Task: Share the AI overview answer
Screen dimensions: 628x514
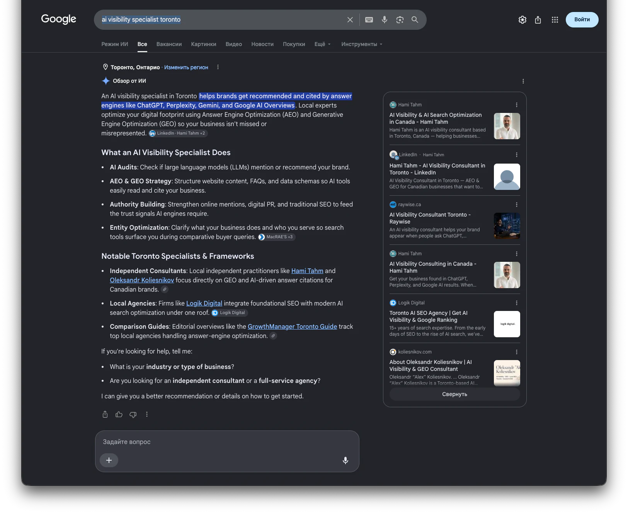Action: pos(105,415)
